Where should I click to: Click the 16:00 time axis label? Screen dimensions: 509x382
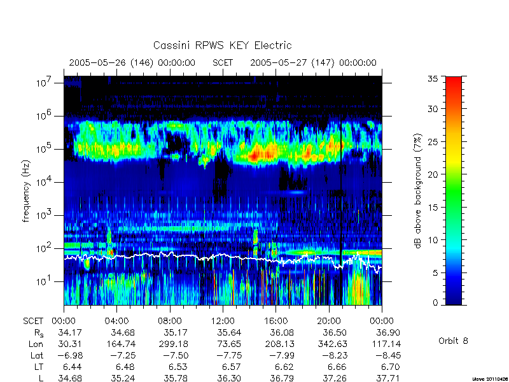(275, 321)
